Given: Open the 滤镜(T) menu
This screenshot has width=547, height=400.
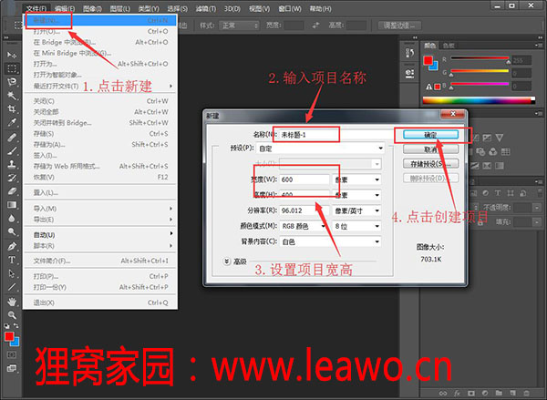Looking at the screenshot, I should pos(206,8).
